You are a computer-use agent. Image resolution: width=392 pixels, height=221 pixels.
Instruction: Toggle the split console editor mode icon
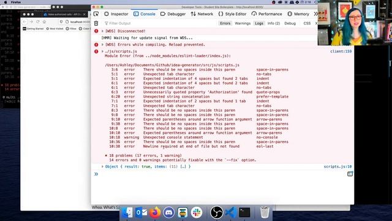point(350,174)
